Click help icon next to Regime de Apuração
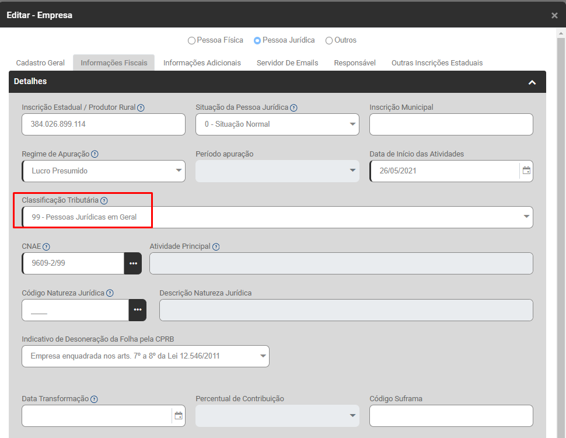The image size is (566, 438). [95, 154]
